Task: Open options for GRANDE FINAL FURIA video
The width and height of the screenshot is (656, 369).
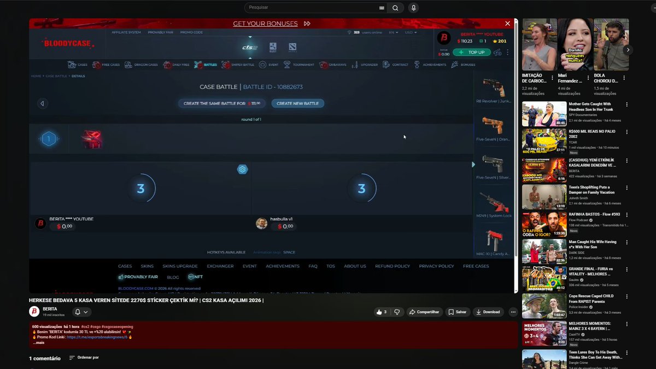Action: (x=627, y=270)
